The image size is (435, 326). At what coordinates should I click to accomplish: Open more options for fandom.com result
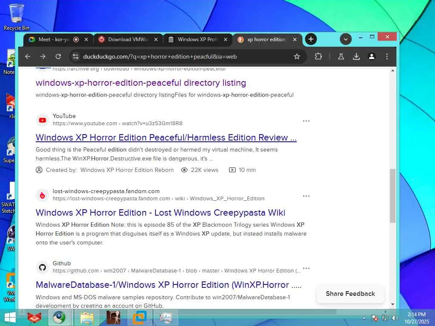tap(306, 196)
